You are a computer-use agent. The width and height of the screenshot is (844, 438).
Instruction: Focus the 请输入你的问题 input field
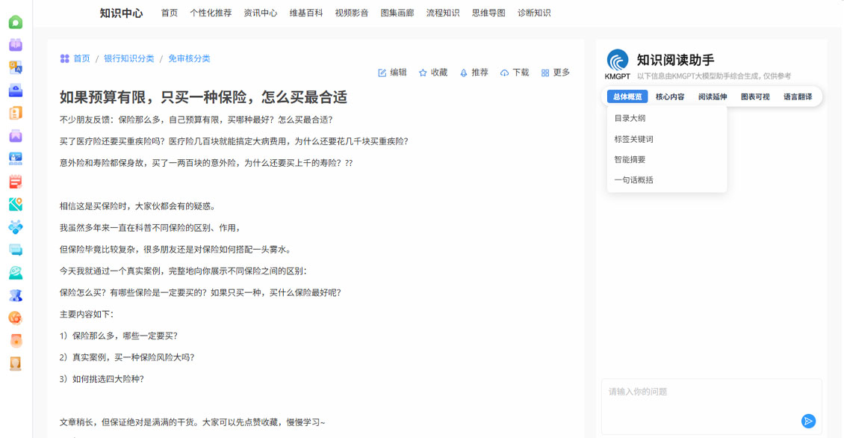tap(712, 406)
